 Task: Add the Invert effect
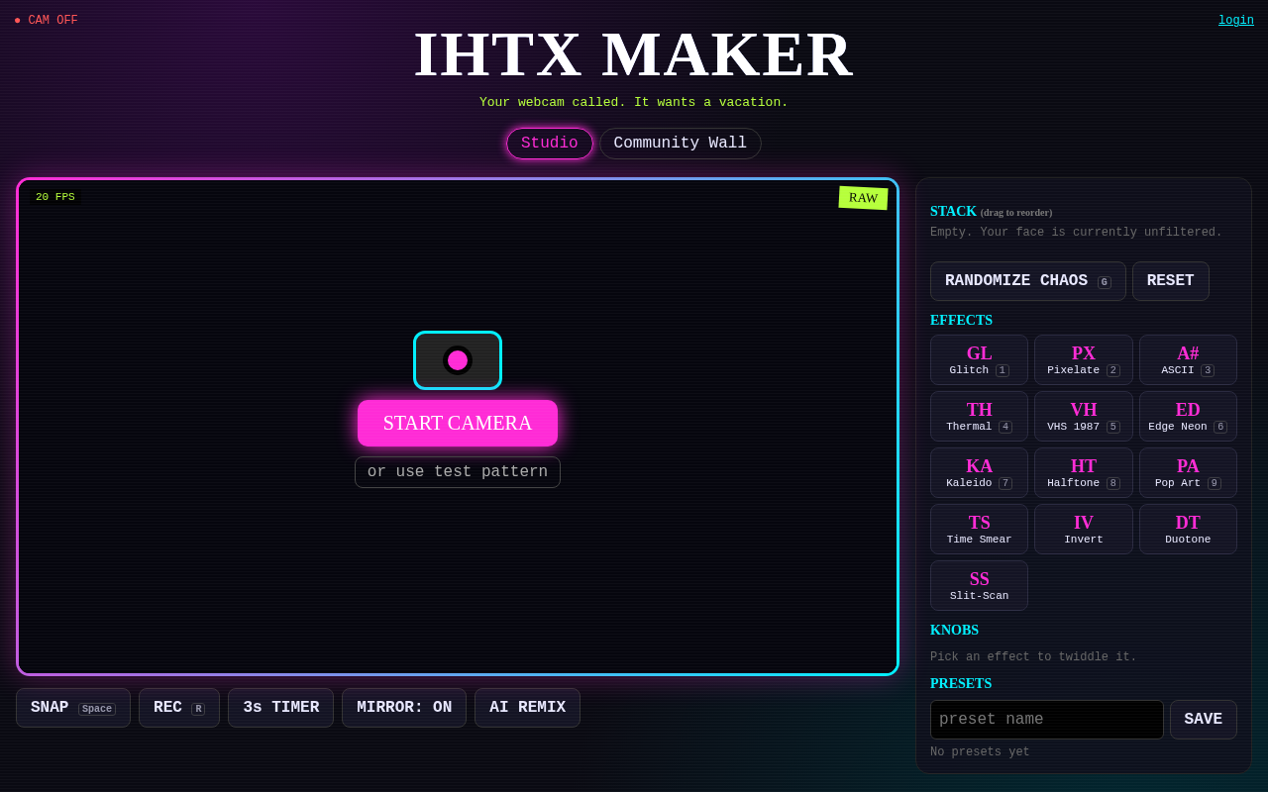(x=1084, y=529)
